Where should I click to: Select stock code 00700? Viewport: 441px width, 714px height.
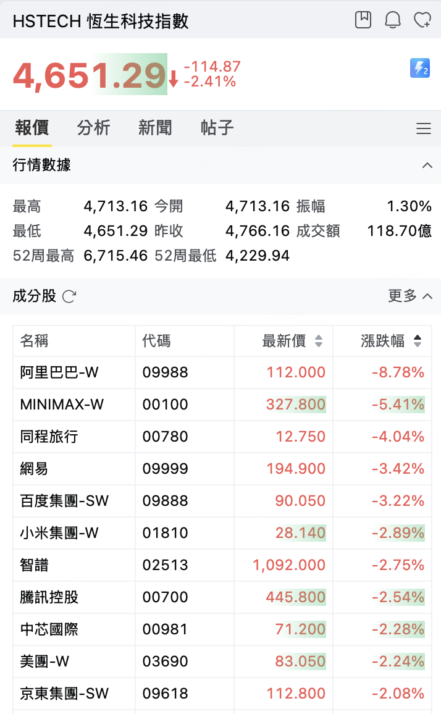[x=165, y=597]
